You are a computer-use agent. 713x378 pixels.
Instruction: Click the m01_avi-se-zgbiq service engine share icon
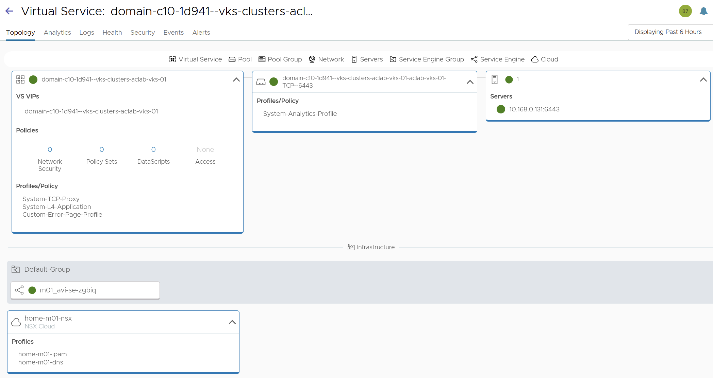coord(19,290)
